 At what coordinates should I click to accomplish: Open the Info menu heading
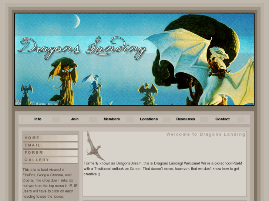(x=38, y=119)
